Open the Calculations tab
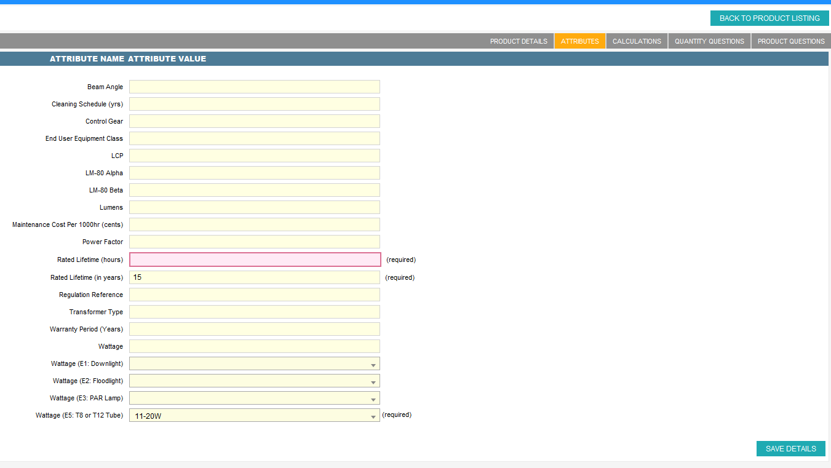This screenshot has width=831, height=468. [x=637, y=41]
